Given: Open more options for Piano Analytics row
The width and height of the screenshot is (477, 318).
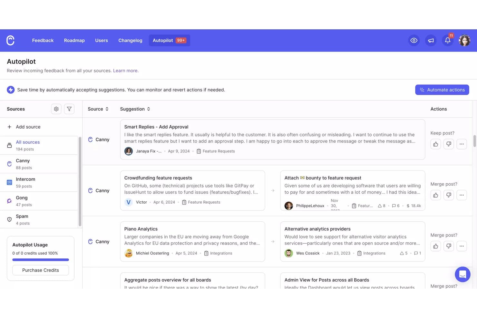Looking at the screenshot, I should 462,246.
